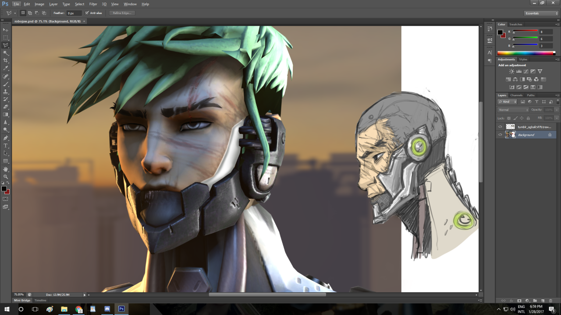Image resolution: width=561 pixels, height=315 pixels.
Task: Select the Hand tool
Action: point(6,169)
